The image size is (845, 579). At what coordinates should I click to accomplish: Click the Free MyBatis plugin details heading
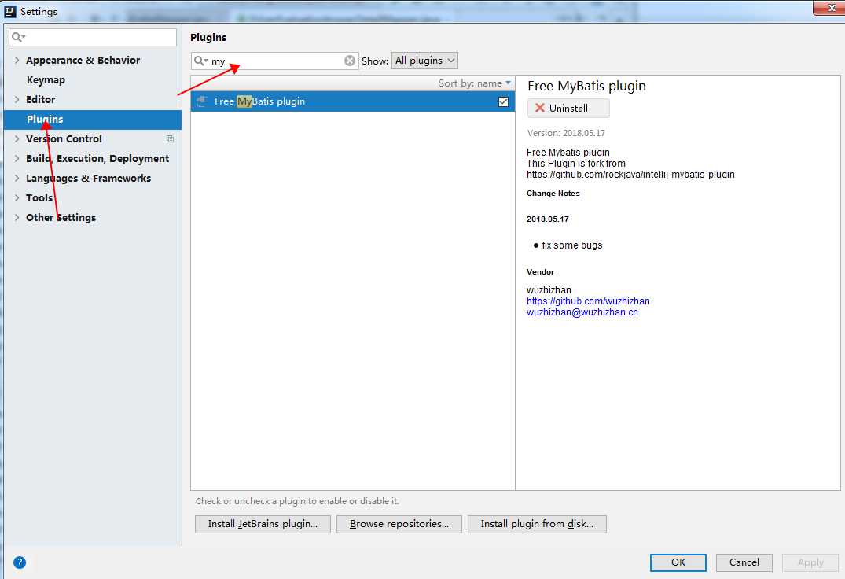click(586, 86)
